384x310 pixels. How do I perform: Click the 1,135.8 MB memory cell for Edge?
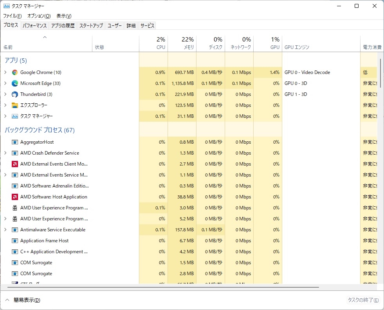tap(182, 83)
